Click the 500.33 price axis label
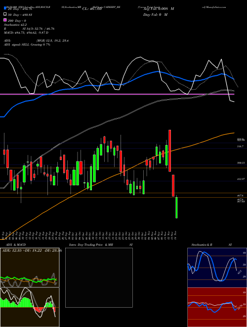The image size is (247, 327). pyautogui.click(x=241, y=163)
